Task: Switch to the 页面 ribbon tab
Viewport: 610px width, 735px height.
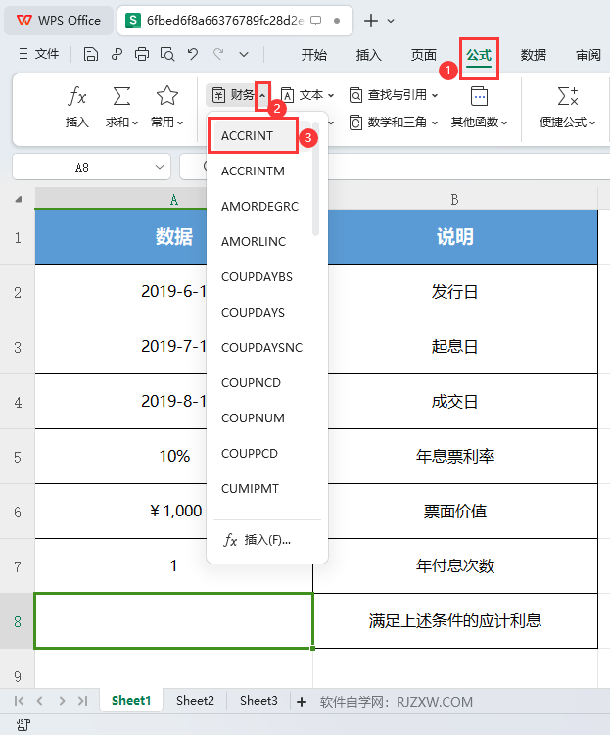Action: [424, 55]
